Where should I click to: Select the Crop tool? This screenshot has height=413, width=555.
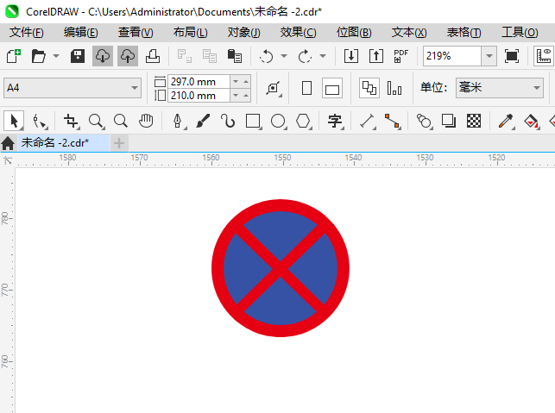coord(71,121)
